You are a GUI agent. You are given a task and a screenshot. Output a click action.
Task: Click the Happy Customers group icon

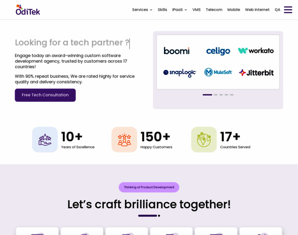pos(124,139)
